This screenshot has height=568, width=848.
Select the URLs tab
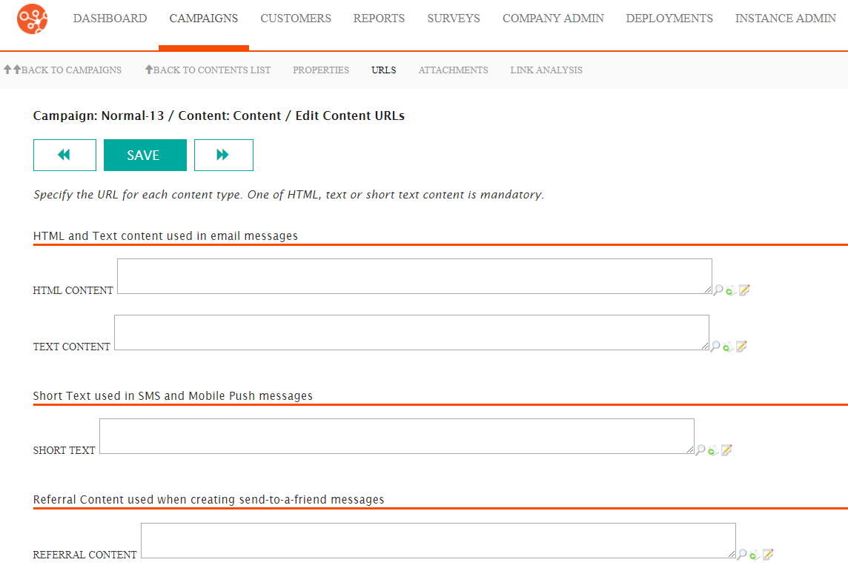point(383,70)
